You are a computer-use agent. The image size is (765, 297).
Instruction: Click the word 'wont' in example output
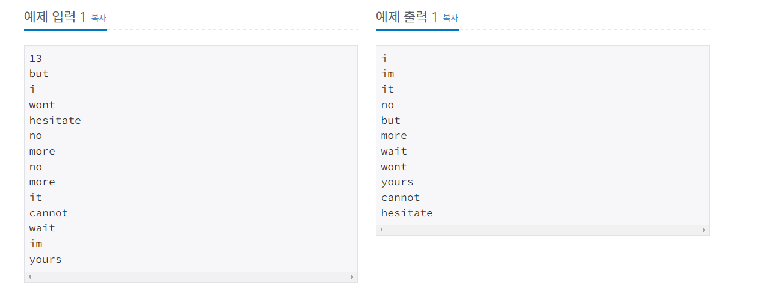(394, 167)
